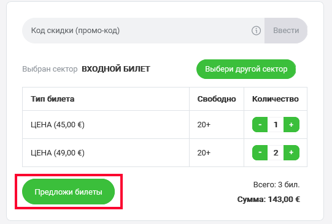Increase quantity of 45,00 € ticket

(x=291, y=125)
